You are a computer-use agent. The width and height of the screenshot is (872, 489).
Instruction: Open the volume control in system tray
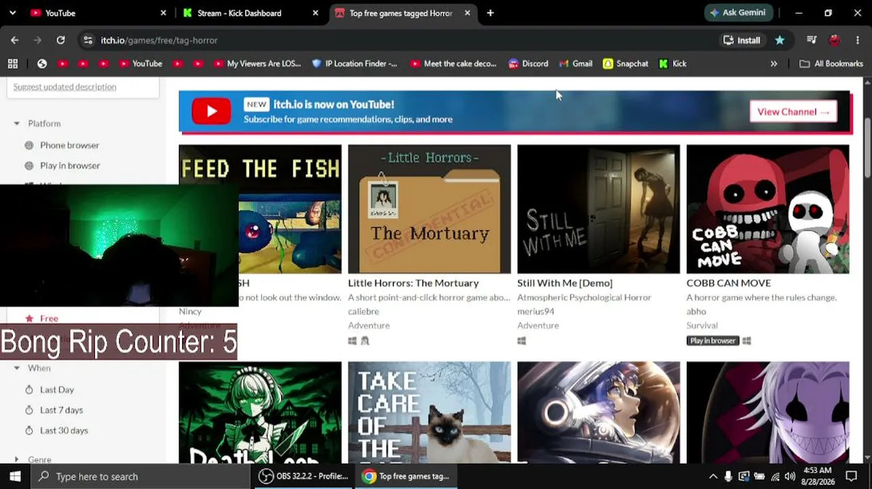pyautogui.click(x=790, y=476)
